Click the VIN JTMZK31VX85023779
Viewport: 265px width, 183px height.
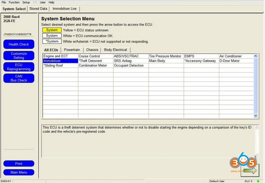tap(17, 34)
